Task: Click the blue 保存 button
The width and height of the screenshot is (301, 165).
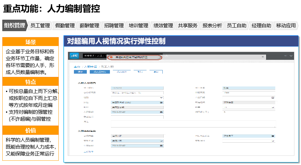Action: pyautogui.click(x=80, y=72)
